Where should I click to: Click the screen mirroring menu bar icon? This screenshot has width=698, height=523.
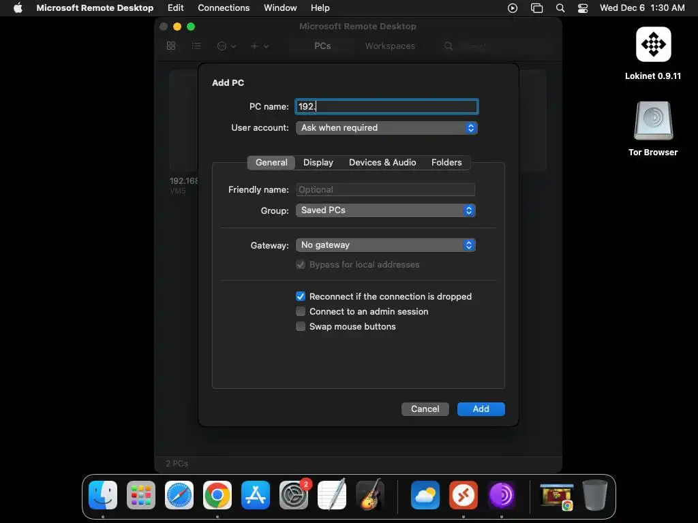tap(537, 8)
